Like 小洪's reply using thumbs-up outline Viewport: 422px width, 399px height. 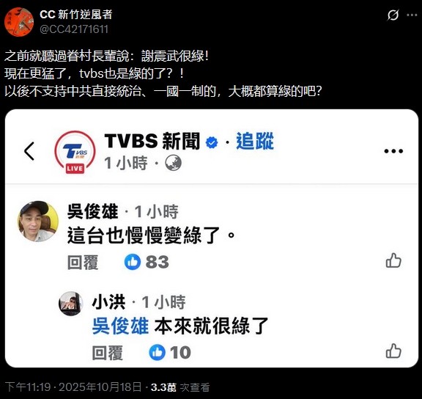(393, 351)
